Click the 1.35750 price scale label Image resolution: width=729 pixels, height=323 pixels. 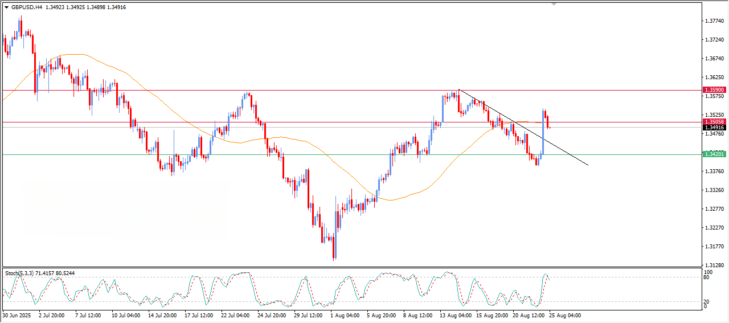714,96
